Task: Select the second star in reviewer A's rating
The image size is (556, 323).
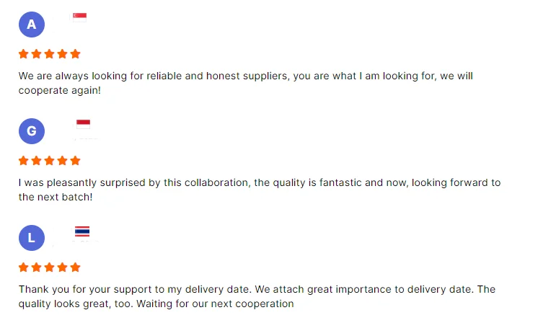Action: 37,54
